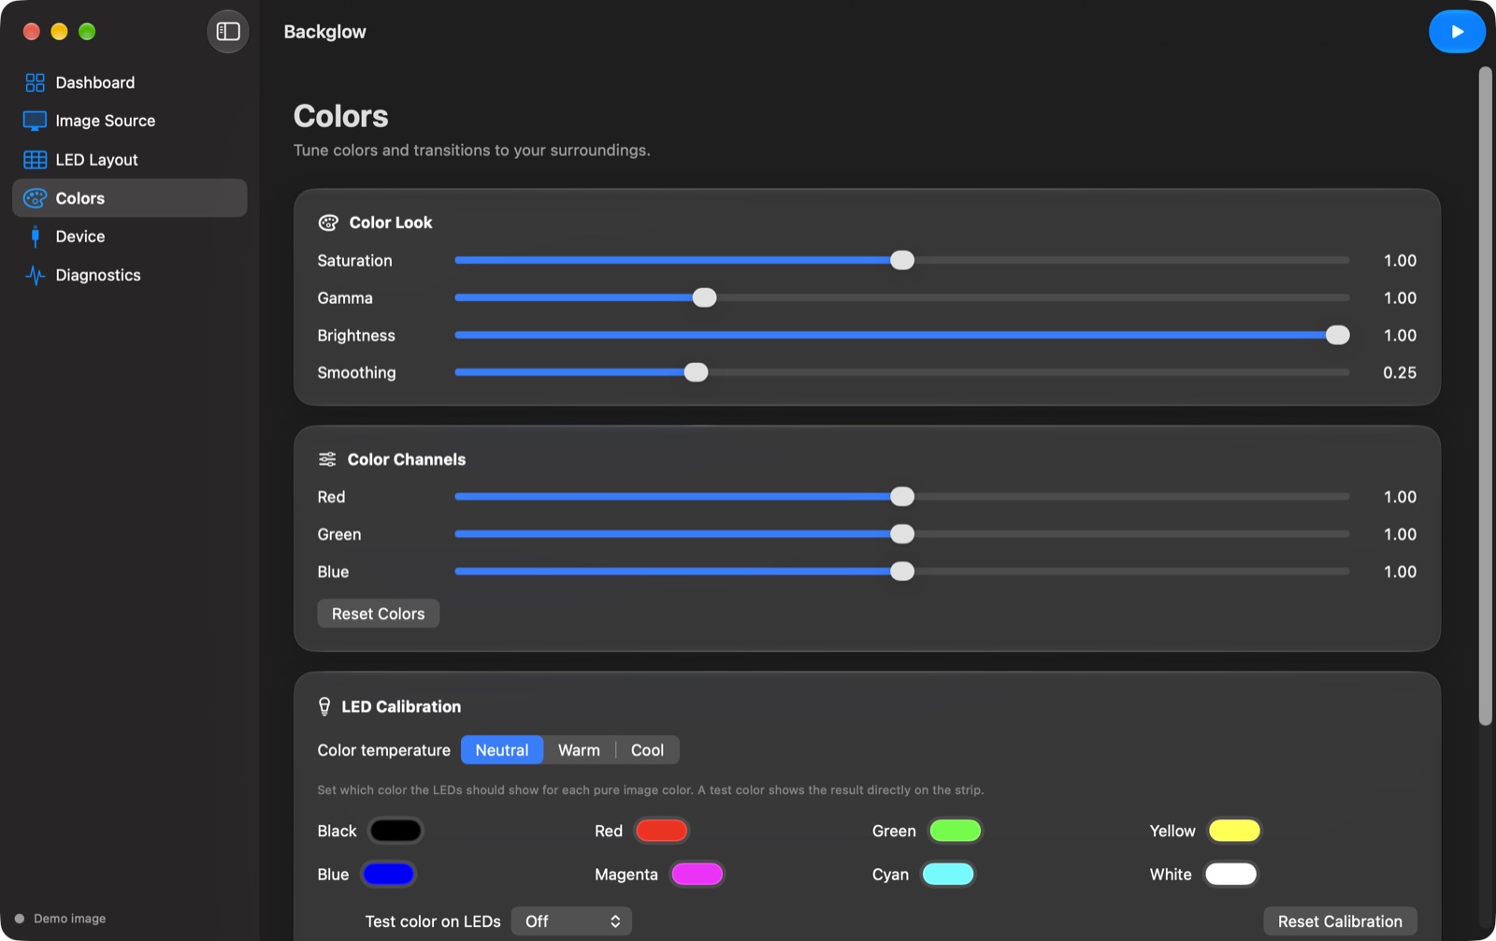This screenshot has height=941, width=1496.
Task: Click the Reset Calibration button
Action: coord(1340,921)
